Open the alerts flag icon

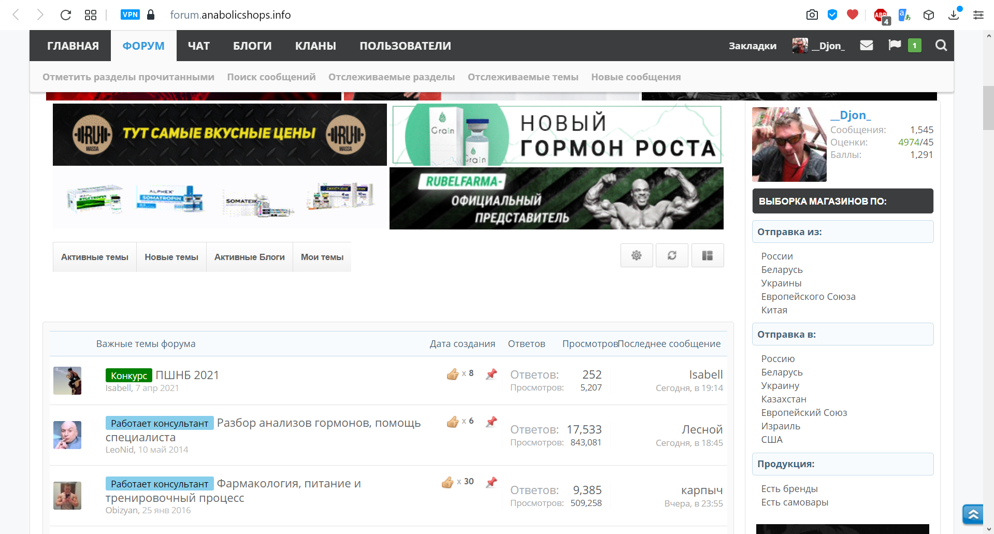pos(895,45)
